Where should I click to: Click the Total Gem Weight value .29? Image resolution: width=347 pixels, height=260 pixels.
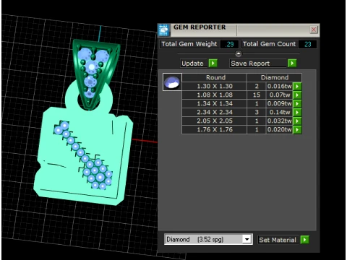[229, 44]
